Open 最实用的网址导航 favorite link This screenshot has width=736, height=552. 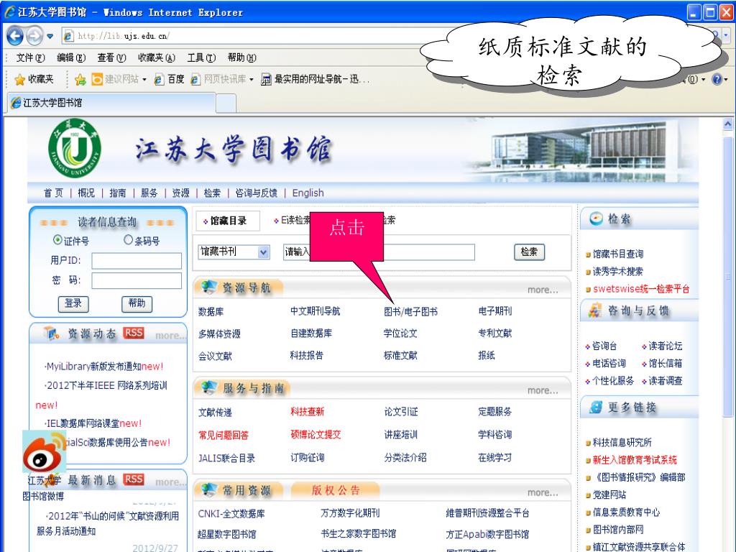[316, 79]
